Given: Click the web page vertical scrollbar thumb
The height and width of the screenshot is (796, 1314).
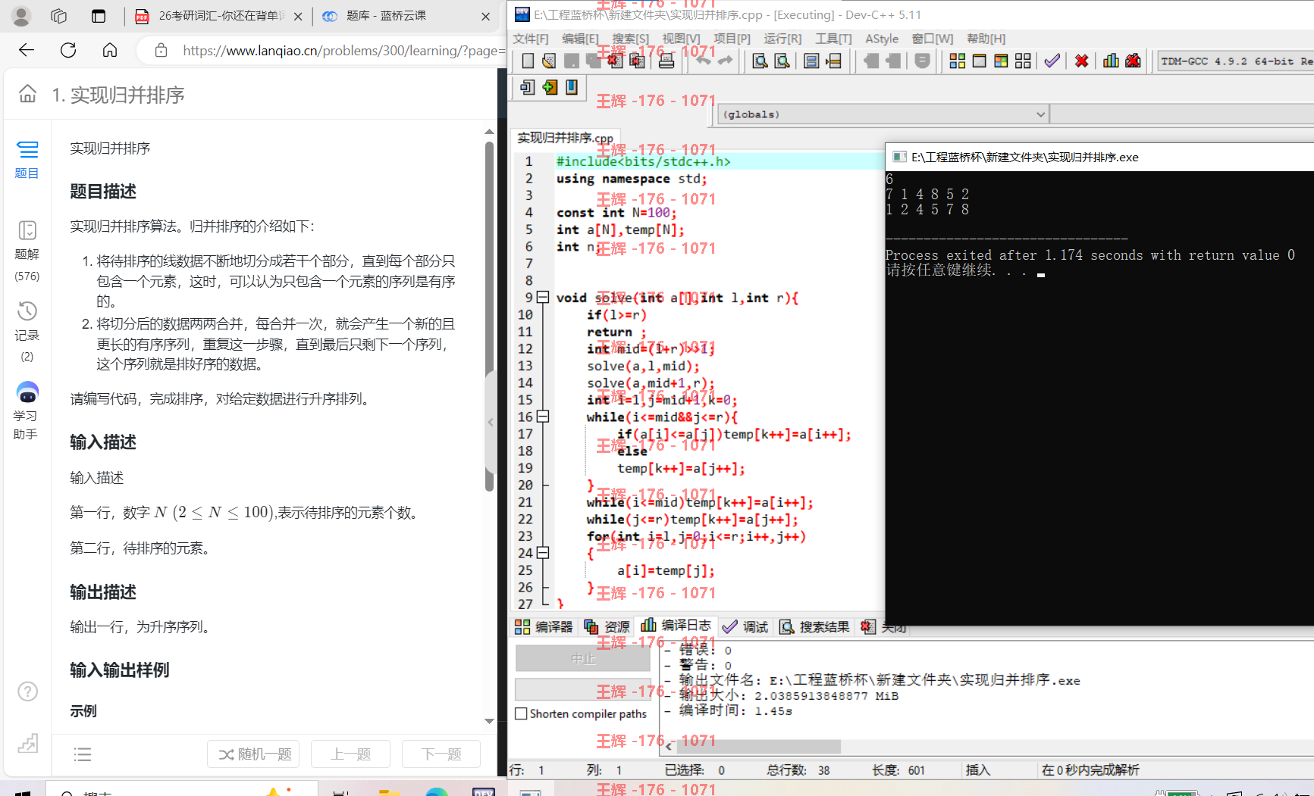Looking at the screenshot, I should [489, 317].
